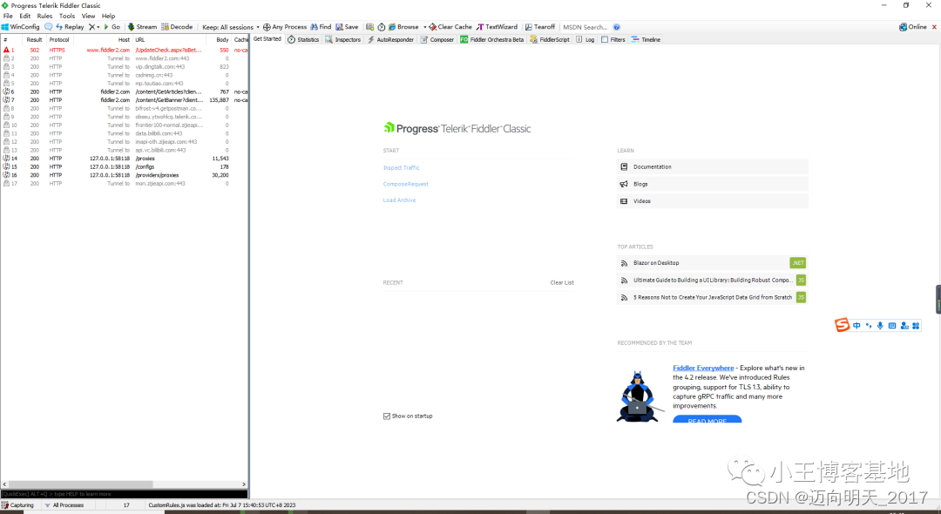This screenshot has height=514, width=941.
Task: Click the Online status indicator
Action: coord(913,27)
